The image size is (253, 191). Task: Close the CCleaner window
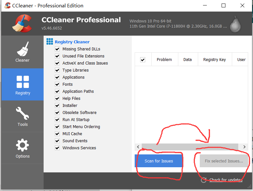(242, 5)
